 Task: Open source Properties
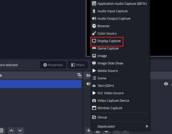pos(53,65)
